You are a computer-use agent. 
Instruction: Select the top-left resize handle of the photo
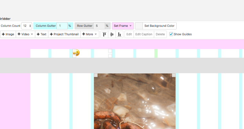pyautogui.click(x=96, y=75)
